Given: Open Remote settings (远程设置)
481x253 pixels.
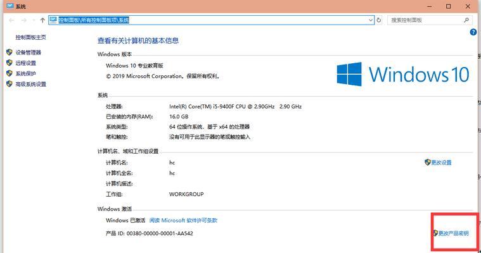Looking at the screenshot, I should (x=26, y=63).
